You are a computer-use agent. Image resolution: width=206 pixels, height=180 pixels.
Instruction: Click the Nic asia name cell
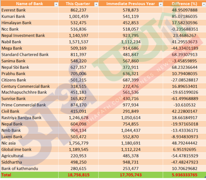(30, 143)
